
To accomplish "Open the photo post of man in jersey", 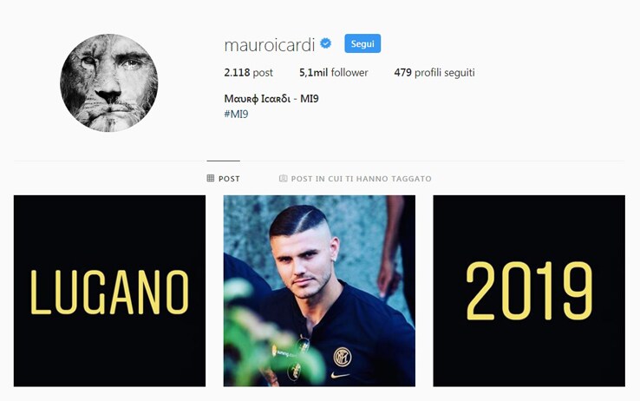I will point(319,291).
